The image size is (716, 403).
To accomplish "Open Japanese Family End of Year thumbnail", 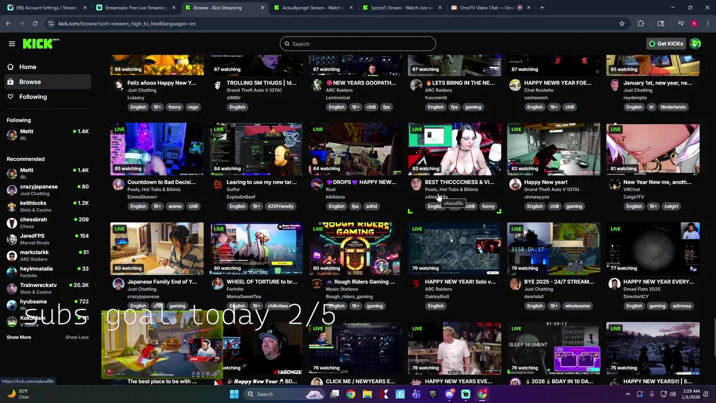I will coord(157,249).
